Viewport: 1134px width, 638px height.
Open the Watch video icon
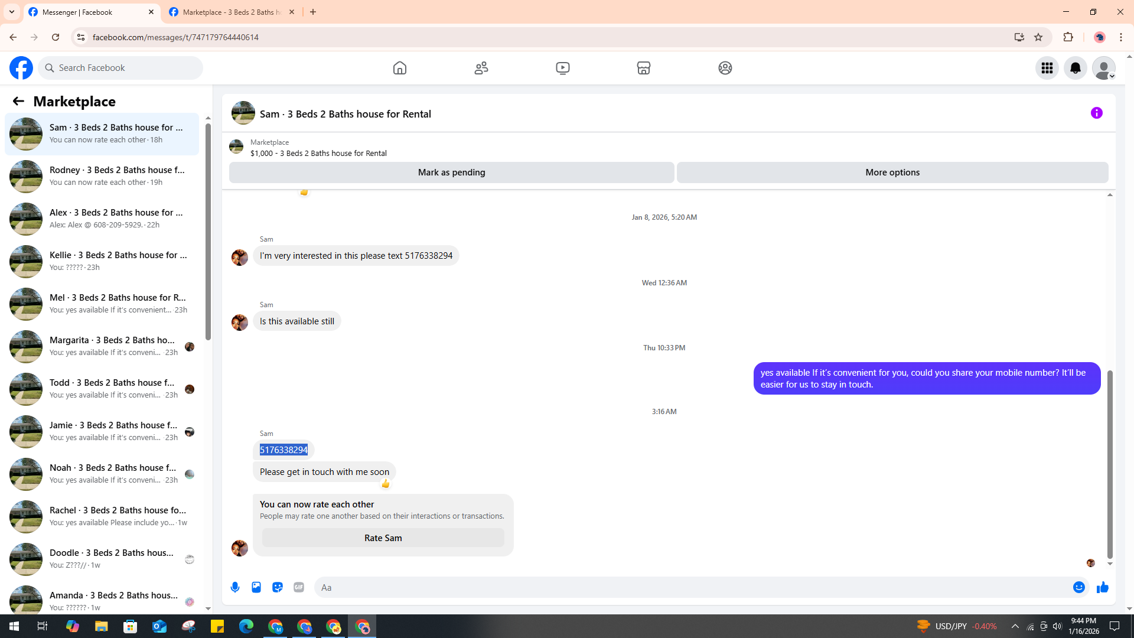coord(562,68)
